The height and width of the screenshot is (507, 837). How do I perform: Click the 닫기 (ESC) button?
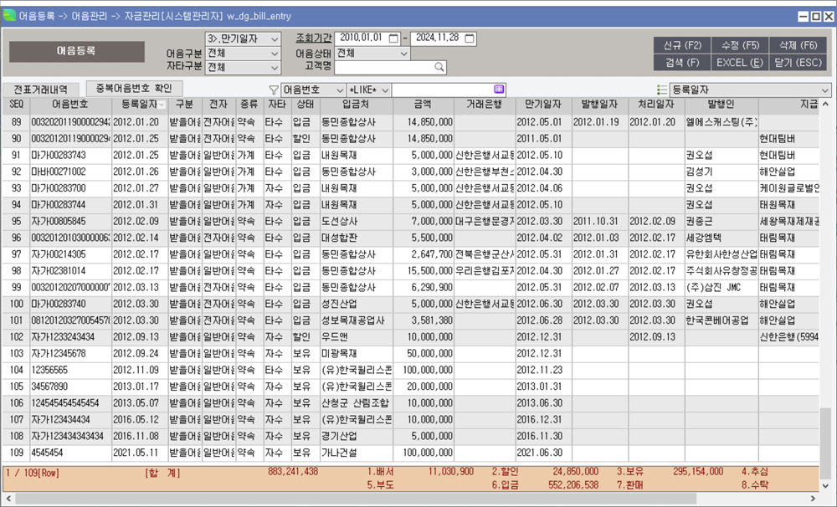click(798, 63)
